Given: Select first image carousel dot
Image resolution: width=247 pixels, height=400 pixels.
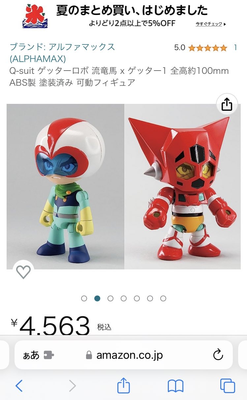Looking at the screenshot, I should click(x=84, y=298).
